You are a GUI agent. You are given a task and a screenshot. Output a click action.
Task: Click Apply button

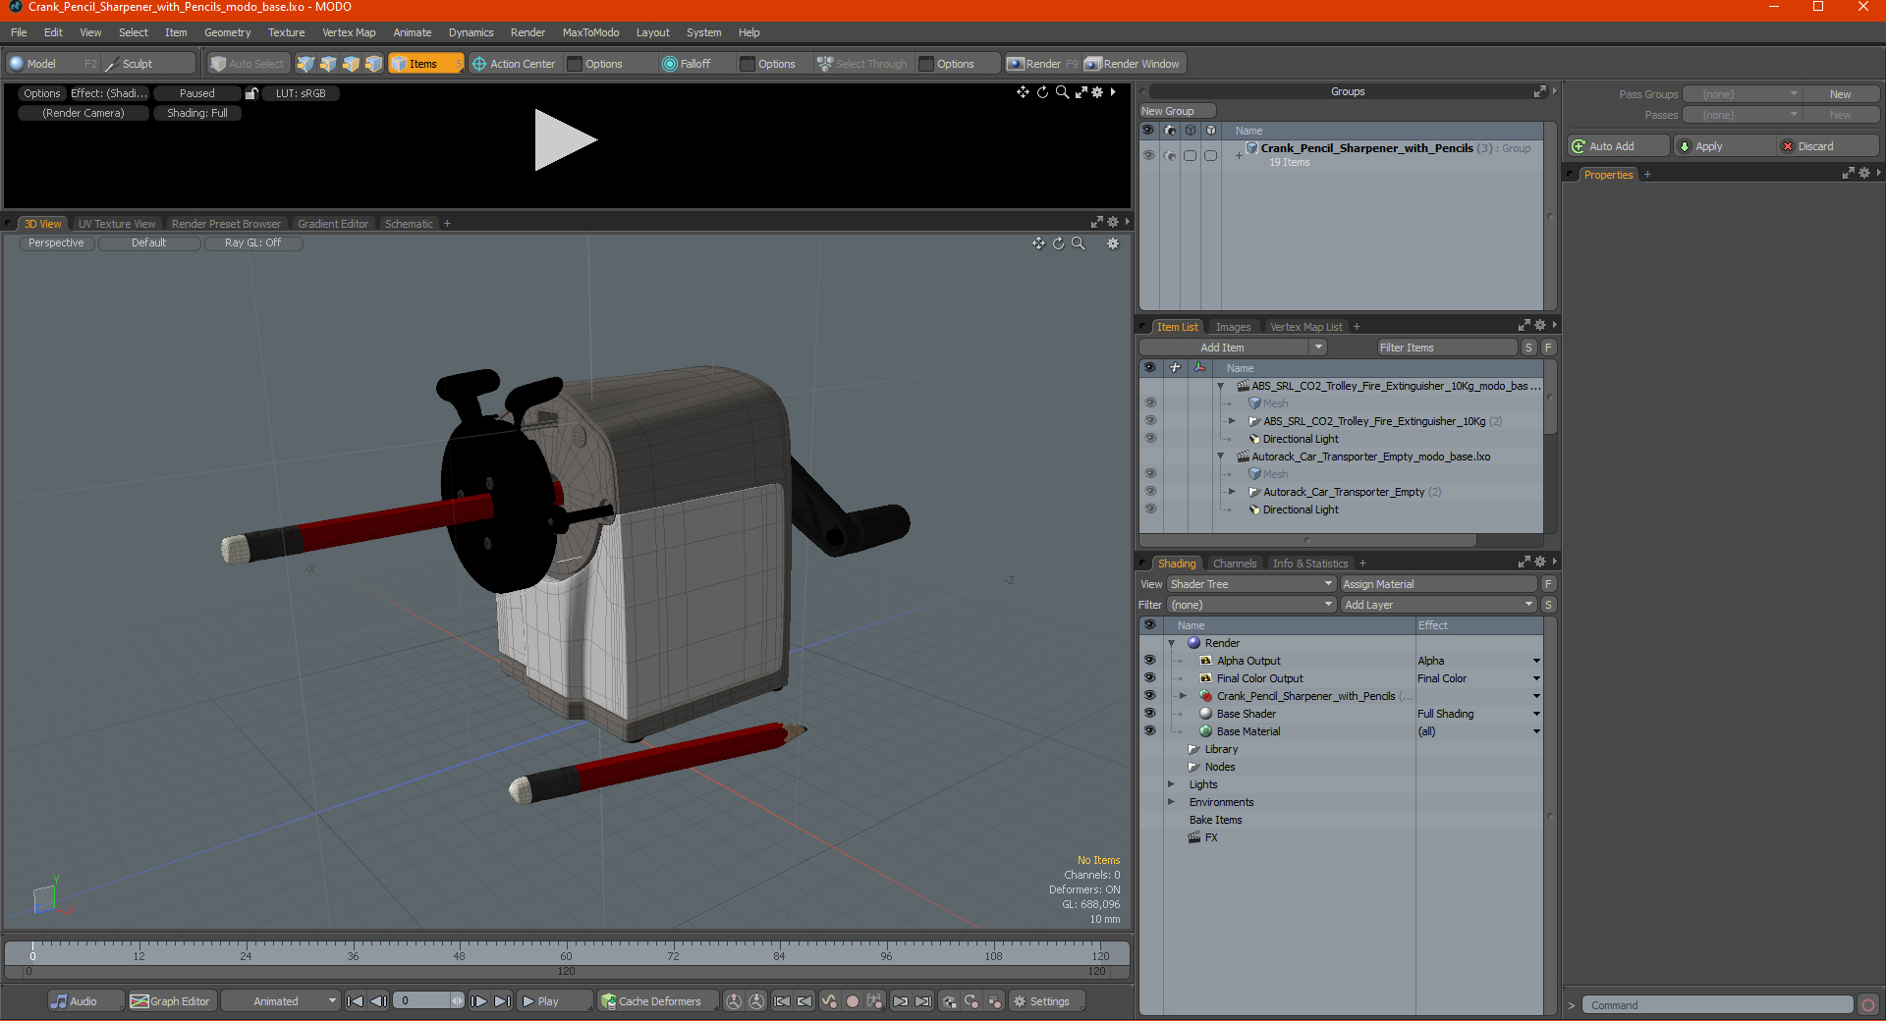(x=1724, y=146)
